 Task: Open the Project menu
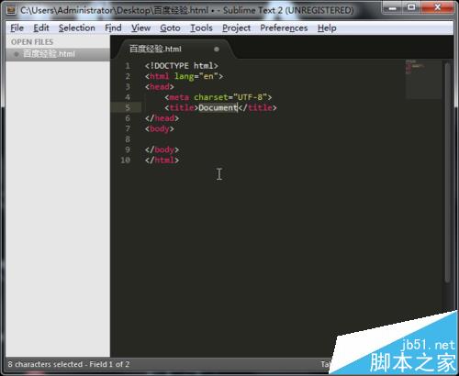(236, 28)
